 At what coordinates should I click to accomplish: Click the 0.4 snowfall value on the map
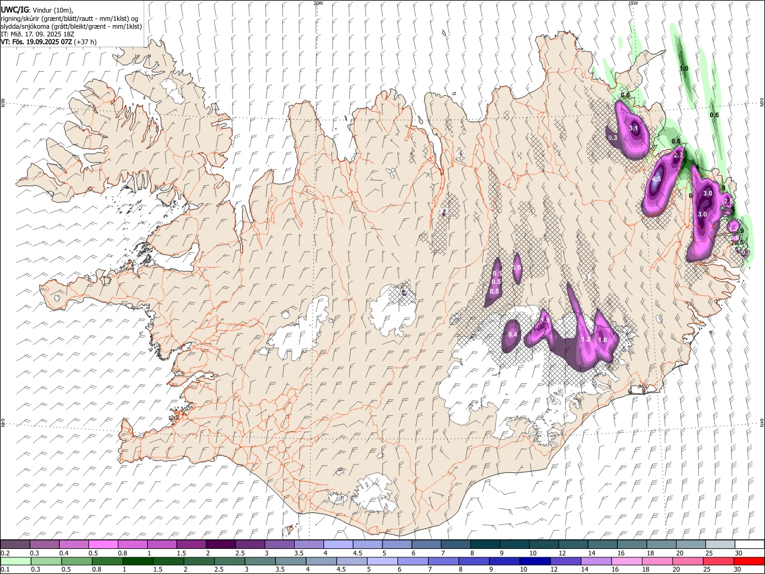coord(512,334)
